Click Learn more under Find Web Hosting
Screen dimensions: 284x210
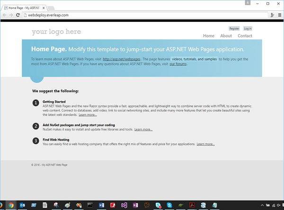[206, 144]
